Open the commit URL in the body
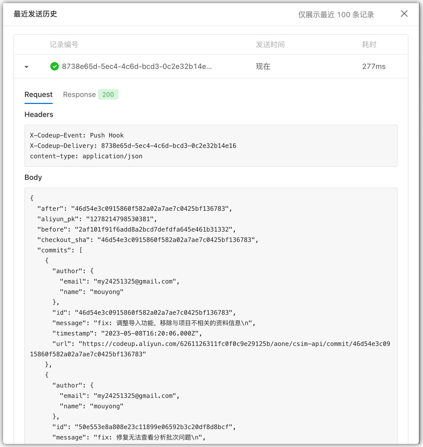The height and width of the screenshot is (447, 423). click(234, 344)
